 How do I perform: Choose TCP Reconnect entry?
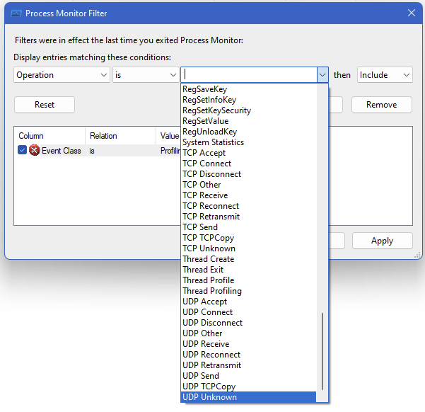(x=248, y=206)
